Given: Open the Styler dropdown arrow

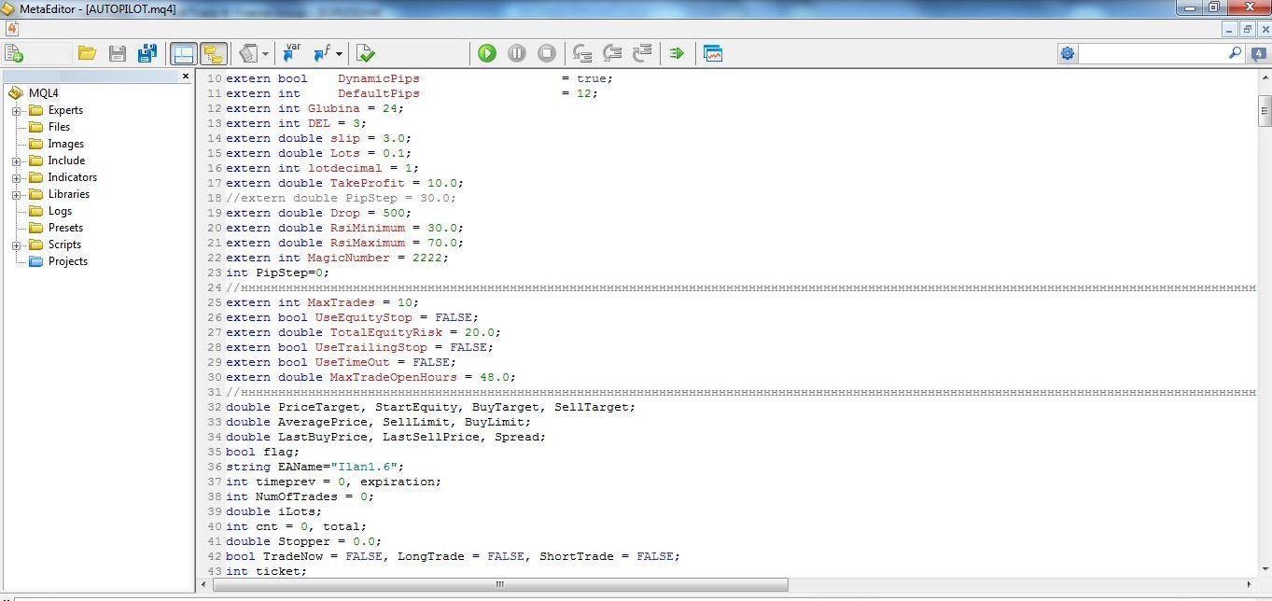Looking at the screenshot, I should [265, 54].
